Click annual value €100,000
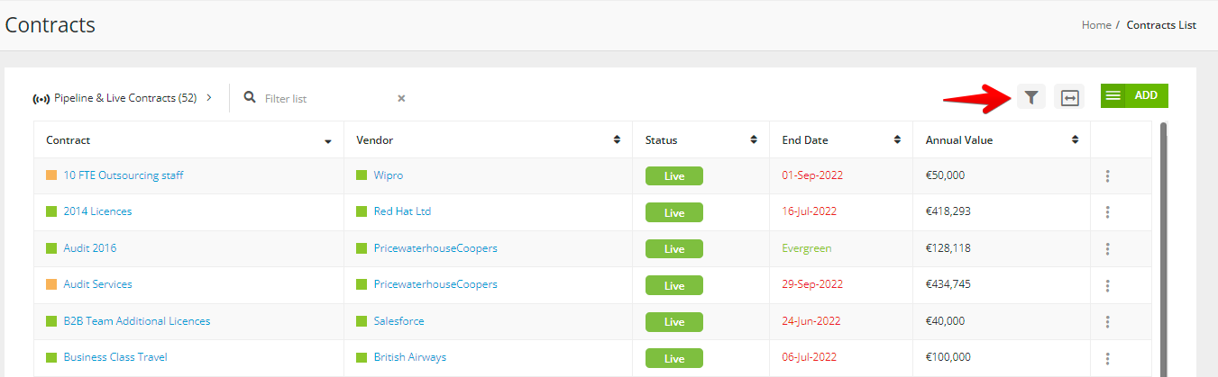 pyautogui.click(x=948, y=357)
